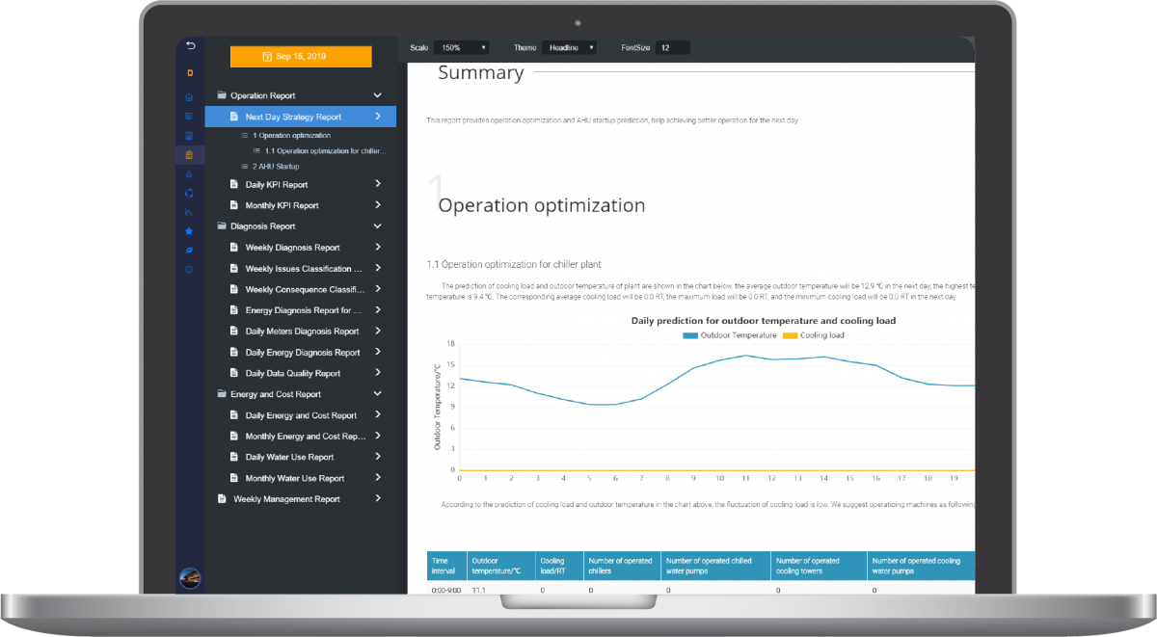Viewport: 1157px width, 637px height.
Task: Click the face icon in left rail
Action: click(x=189, y=269)
